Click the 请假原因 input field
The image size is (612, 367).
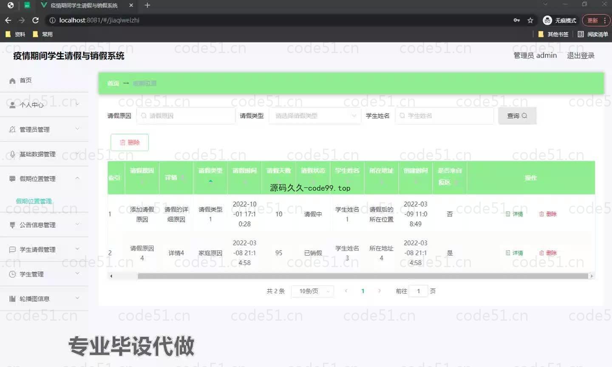click(186, 116)
